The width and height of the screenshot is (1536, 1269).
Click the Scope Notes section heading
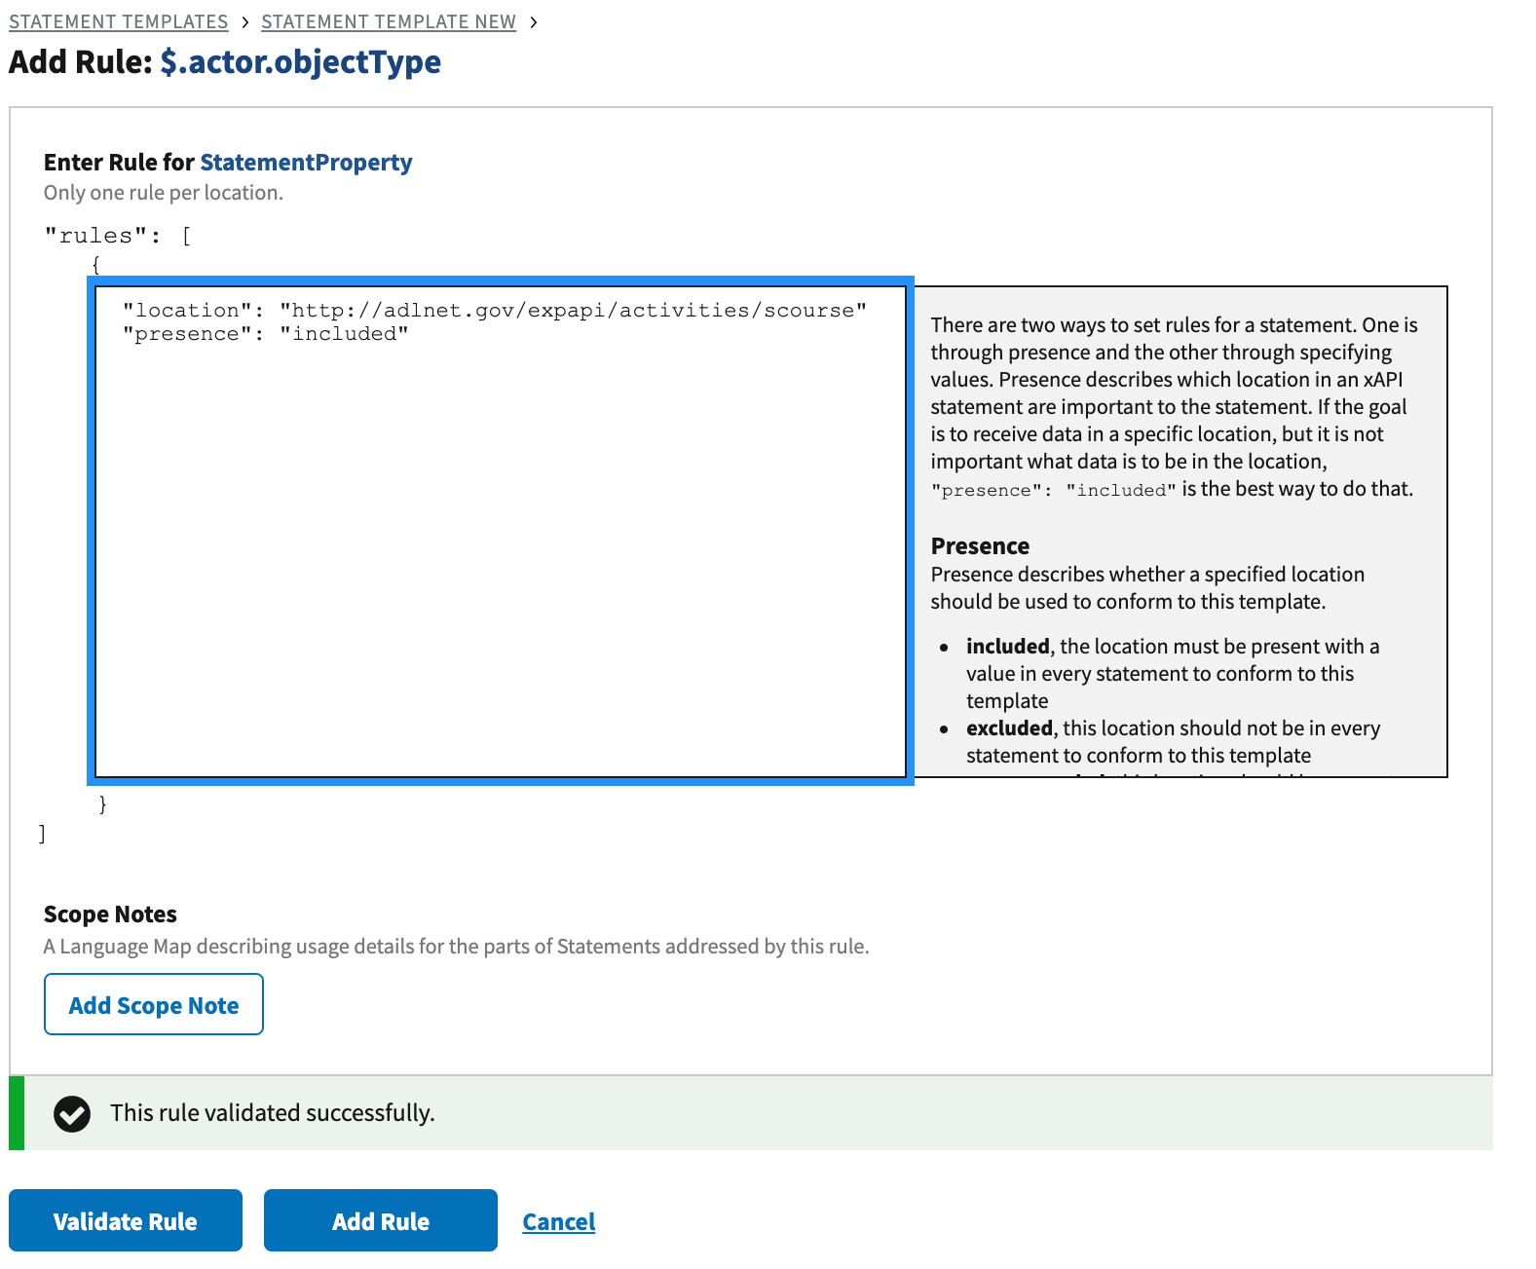point(110,914)
